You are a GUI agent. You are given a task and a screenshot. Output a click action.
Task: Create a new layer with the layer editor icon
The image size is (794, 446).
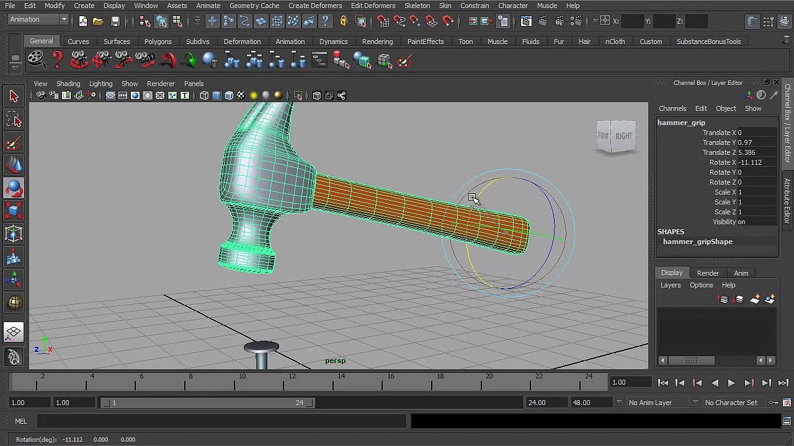[755, 299]
